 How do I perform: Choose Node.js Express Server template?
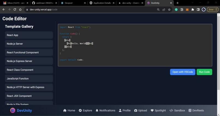(29, 61)
